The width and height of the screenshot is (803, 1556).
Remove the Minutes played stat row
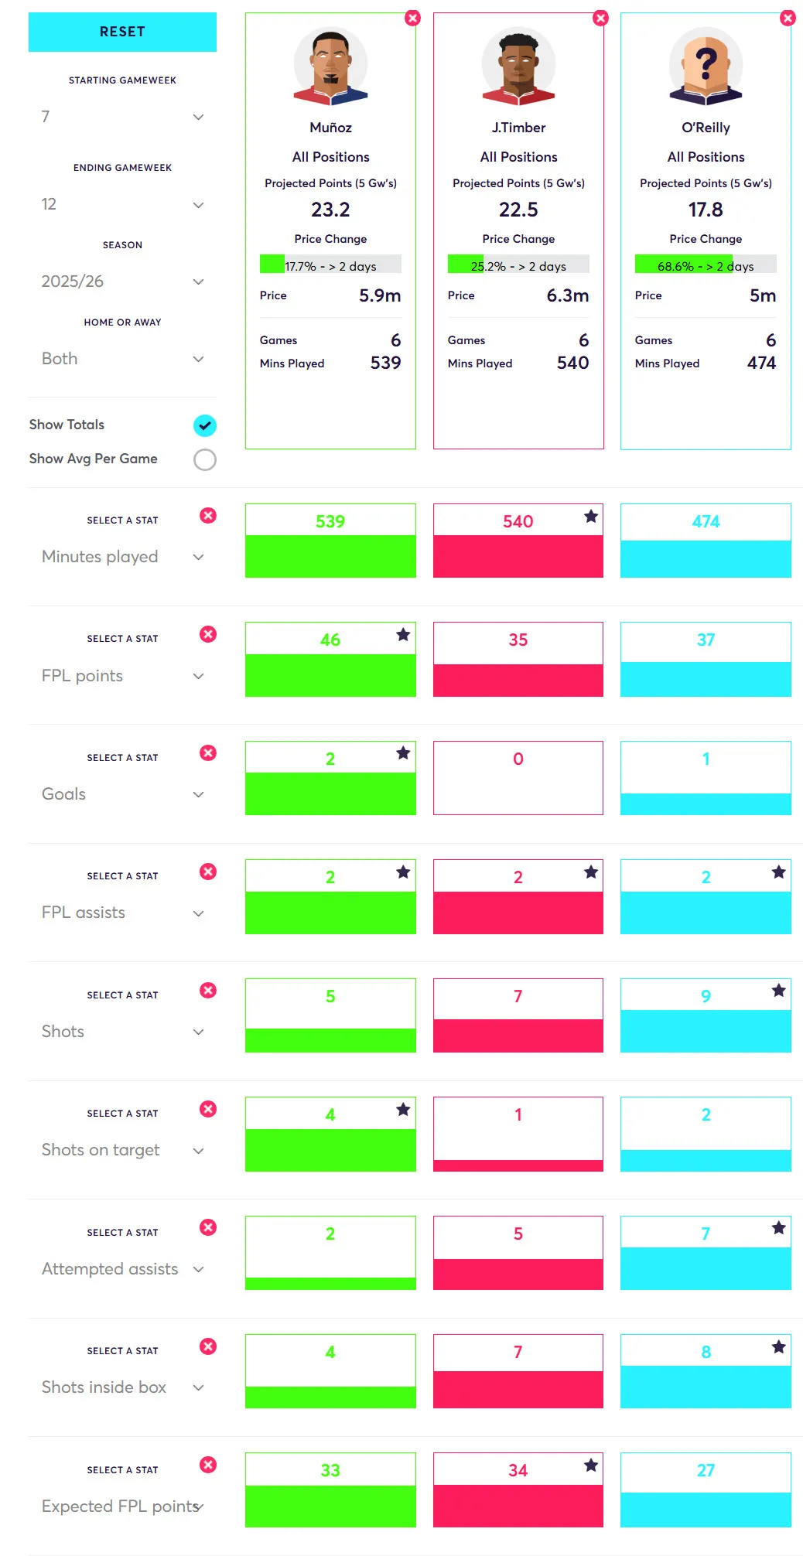[x=207, y=515]
